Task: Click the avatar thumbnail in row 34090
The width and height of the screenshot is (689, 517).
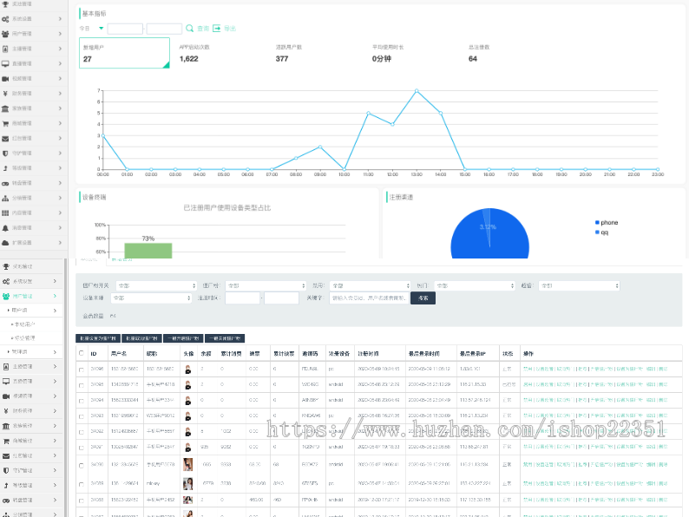Action: click(x=187, y=464)
